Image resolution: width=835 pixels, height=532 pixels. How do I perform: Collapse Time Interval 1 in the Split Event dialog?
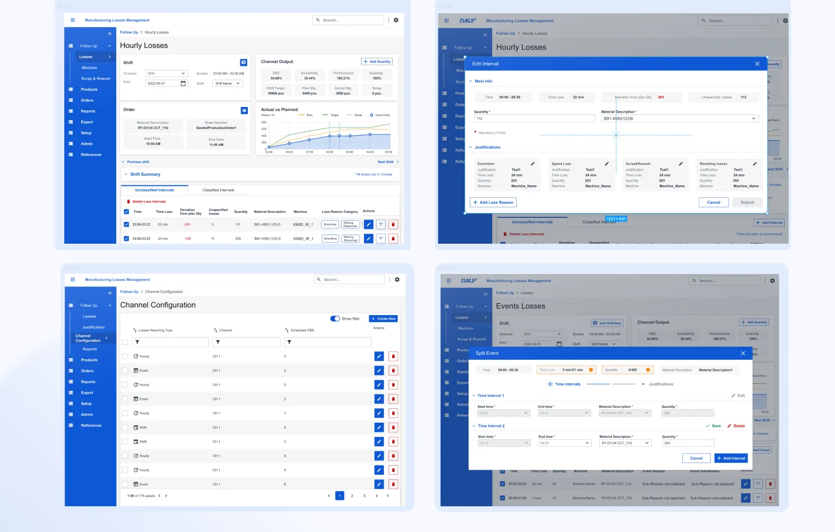pyautogui.click(x=474, y=396)
